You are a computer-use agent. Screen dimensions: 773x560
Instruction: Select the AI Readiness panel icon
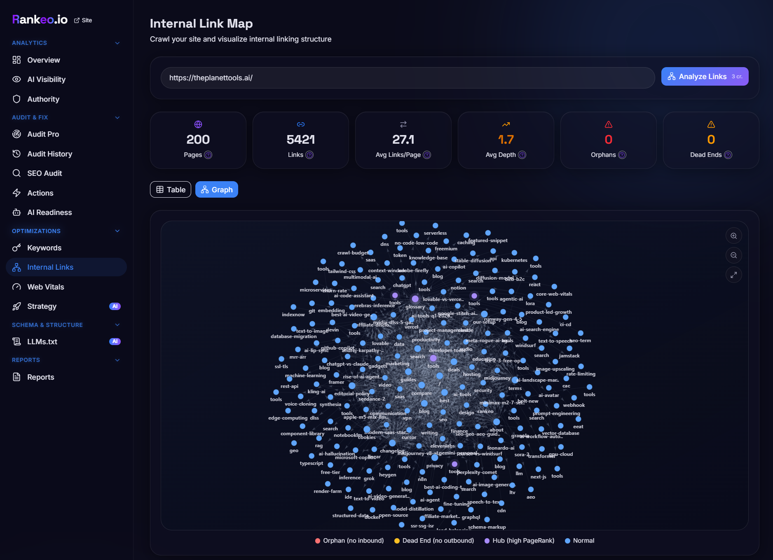click(16, 212)
